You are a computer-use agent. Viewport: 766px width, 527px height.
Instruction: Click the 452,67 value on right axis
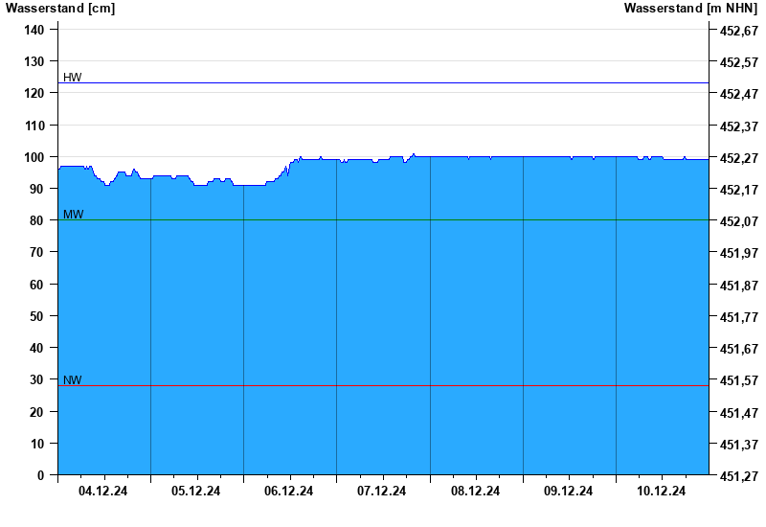click(x=738, y=31)
